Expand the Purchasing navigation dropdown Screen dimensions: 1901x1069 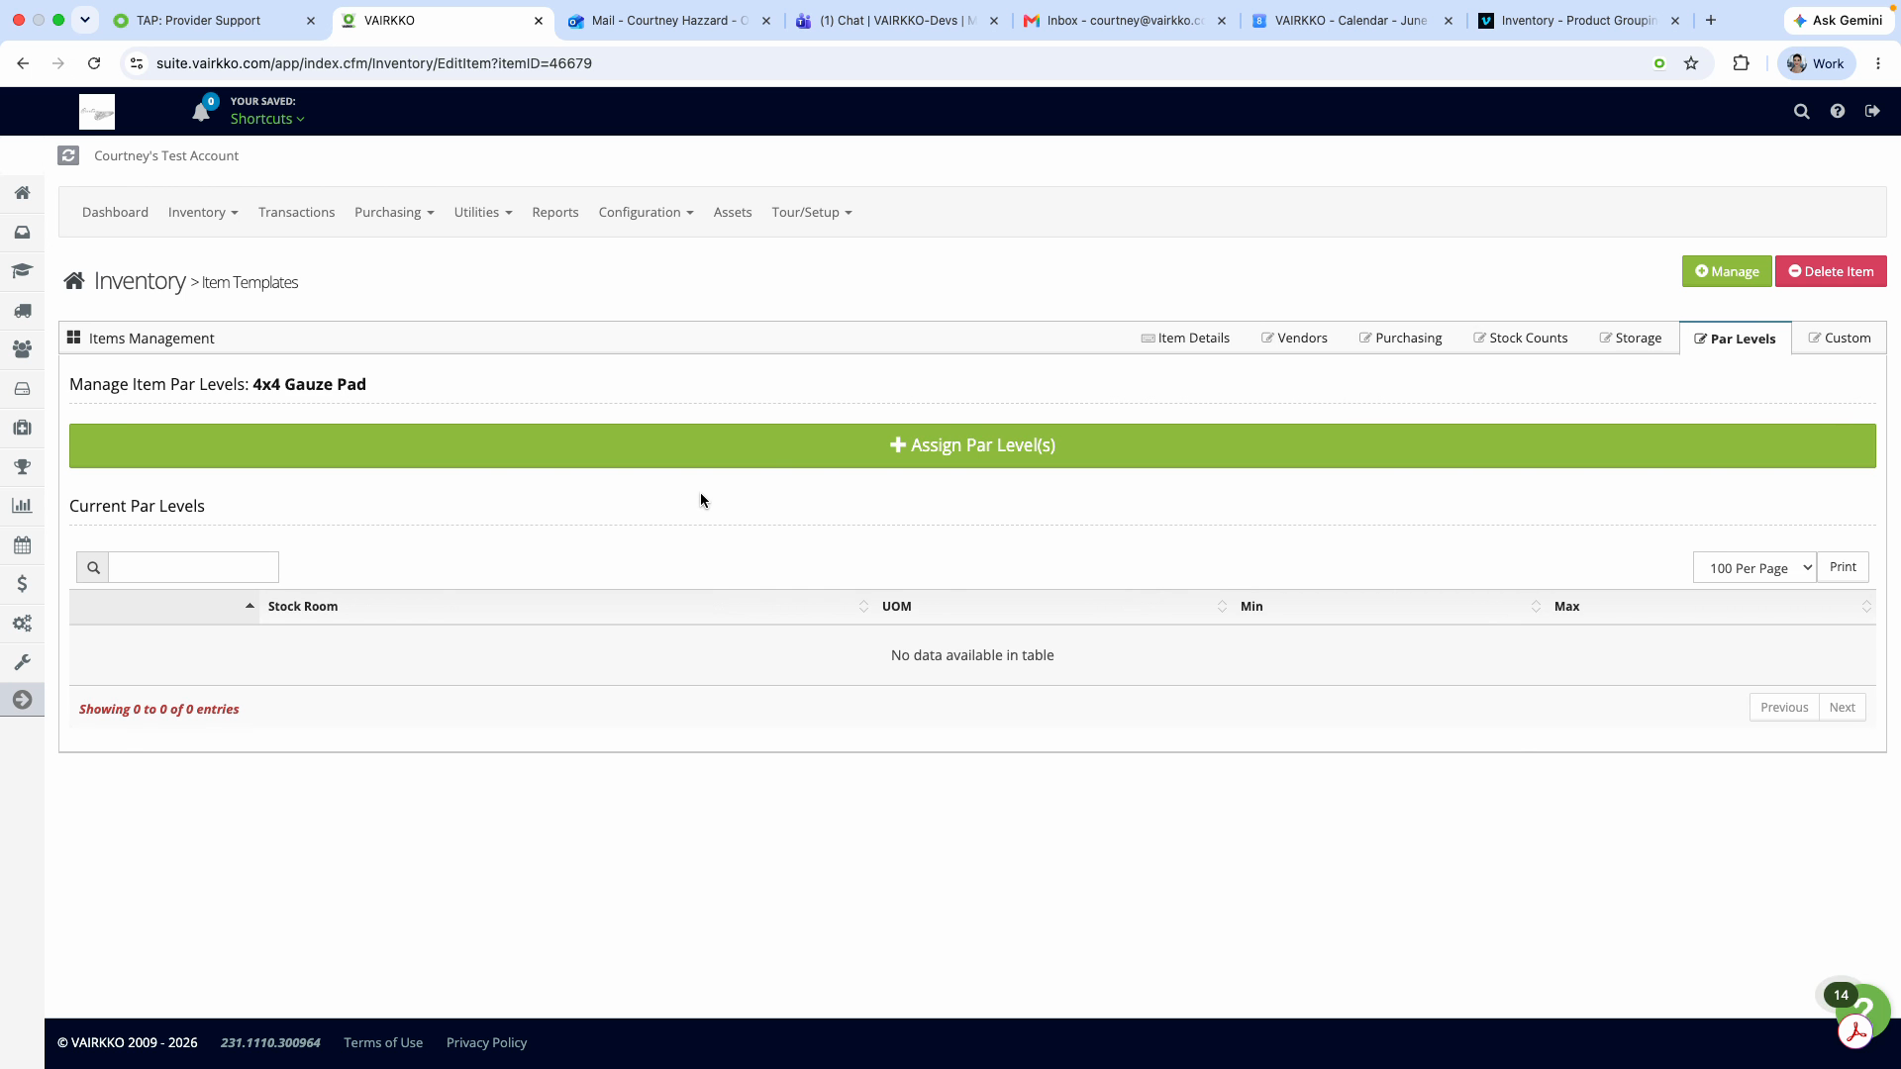click(x=394, y=213)
